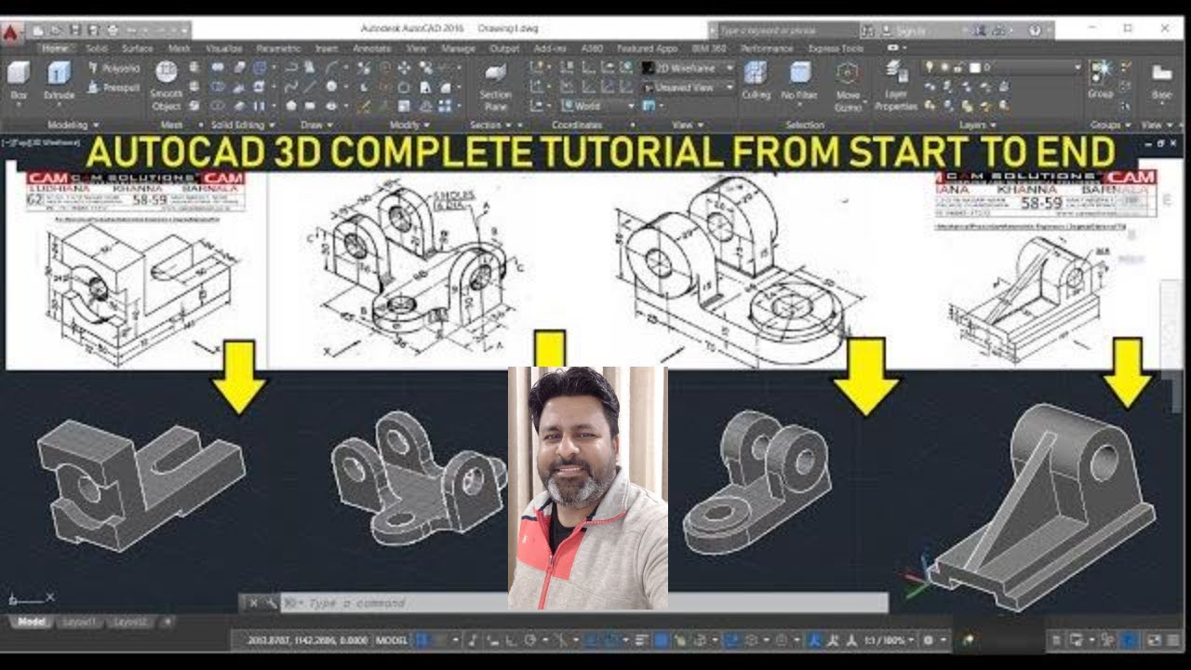The width and height of the screenshot is (1191, 670).
Task: Toggle snap mode in status bar
Action: pos(440,640)
